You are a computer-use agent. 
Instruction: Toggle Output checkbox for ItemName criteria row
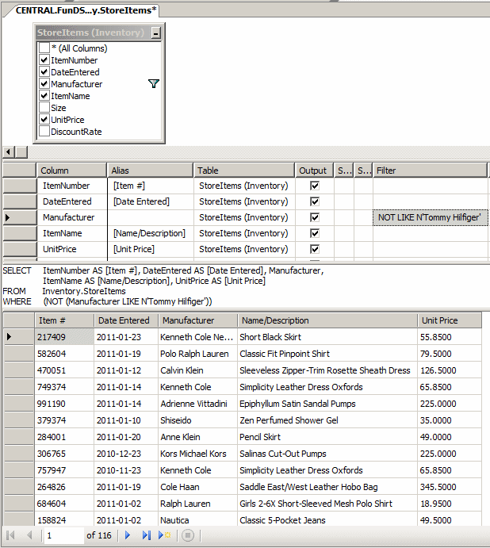tap(315, 233)
